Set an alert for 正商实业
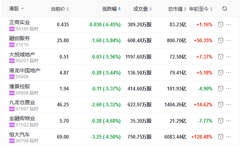This screenshot has width=241, height=146. [x=221, y=24]
